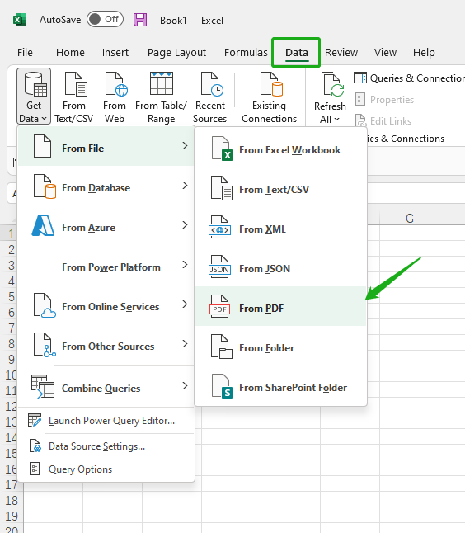The image size is (465, 533).
Task: Open Query Options
Action: pyautogui.click(x=106, y=469)
